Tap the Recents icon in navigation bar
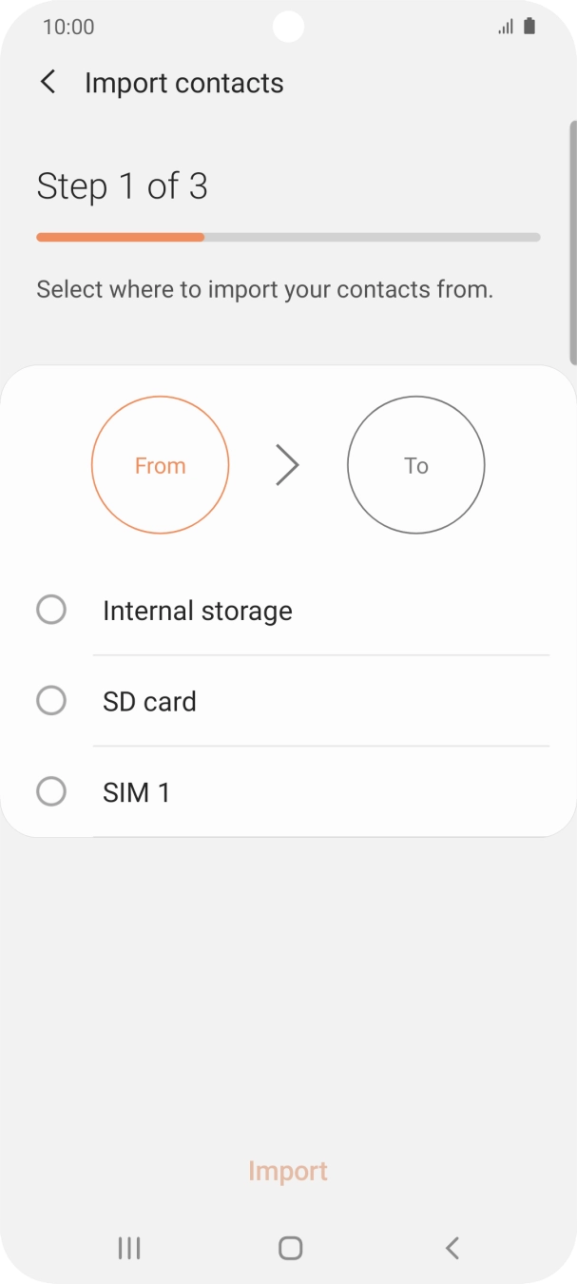This screenshot has height=1284, width=577. click(128, 1248)
